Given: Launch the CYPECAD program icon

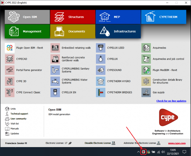Looking at the screenshot, I should tap(10, 59).
